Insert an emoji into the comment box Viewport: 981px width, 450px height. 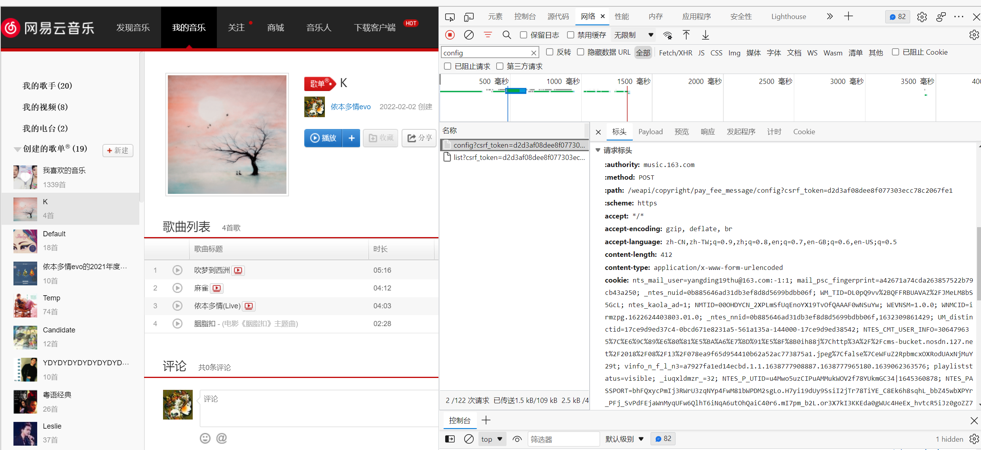pyautogui.click(x=205, y=438)
